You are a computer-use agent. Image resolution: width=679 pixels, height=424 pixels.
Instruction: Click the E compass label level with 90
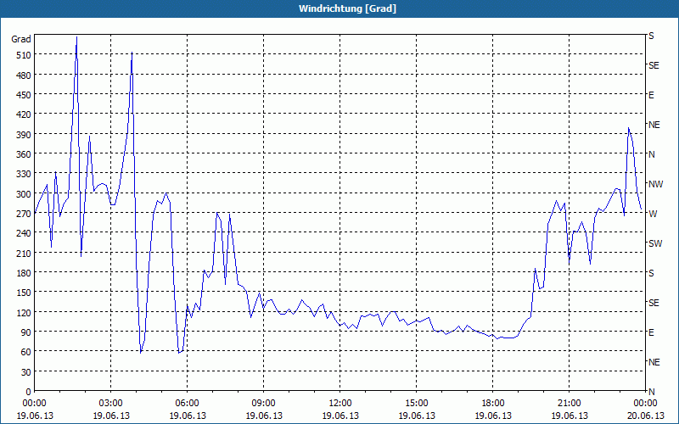point(651,332)
